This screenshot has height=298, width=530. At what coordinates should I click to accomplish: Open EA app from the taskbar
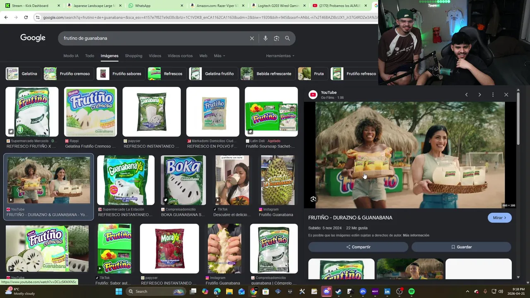coord(363,291)
